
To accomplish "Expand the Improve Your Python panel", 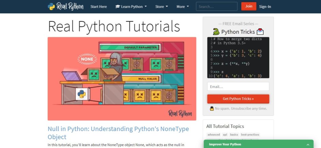I will 259,144.
